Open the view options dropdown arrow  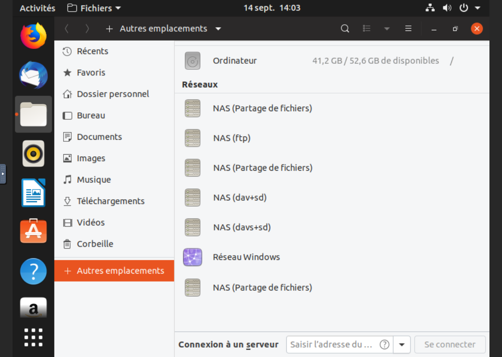(x=387, y=29)
